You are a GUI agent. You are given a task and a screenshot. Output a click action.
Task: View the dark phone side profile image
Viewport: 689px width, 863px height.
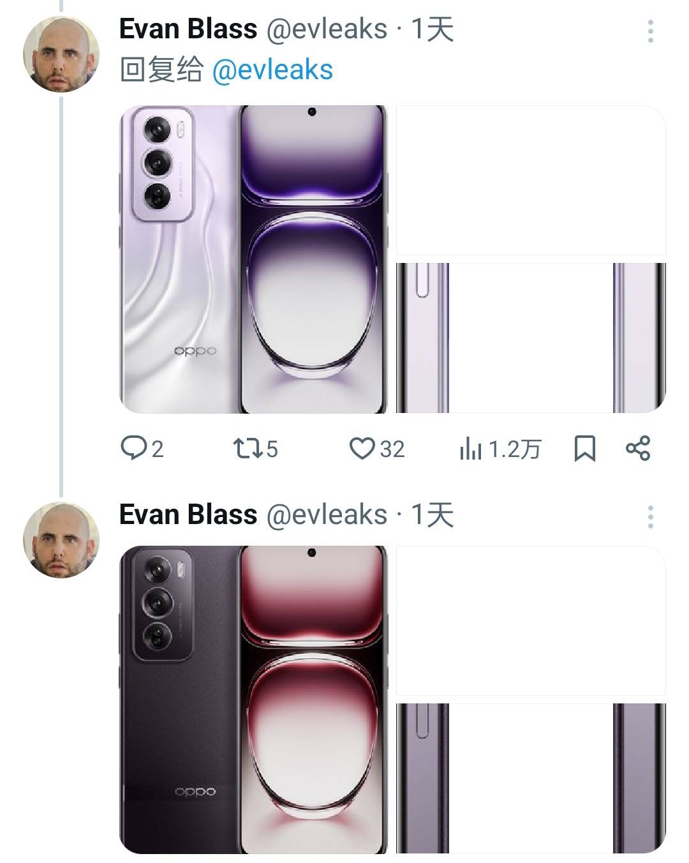[531, 779]
